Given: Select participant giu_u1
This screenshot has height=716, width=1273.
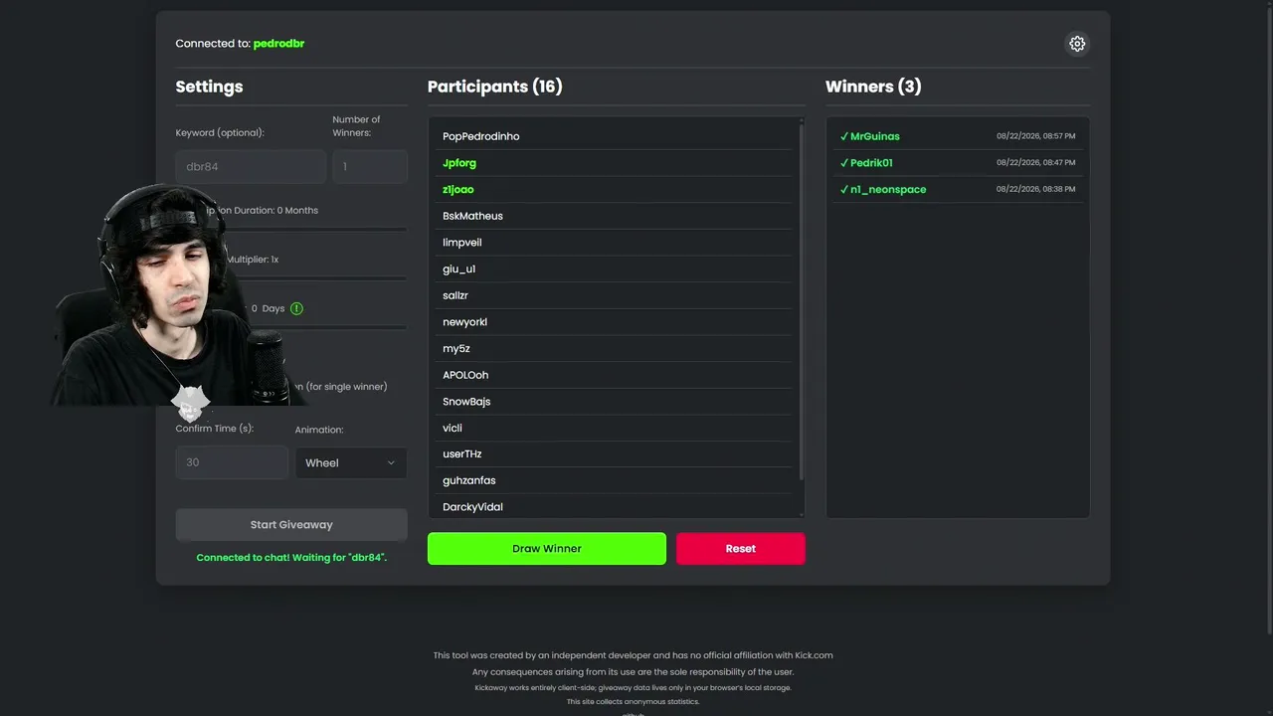Looking at the screenshot, I should tap(616, 268).
